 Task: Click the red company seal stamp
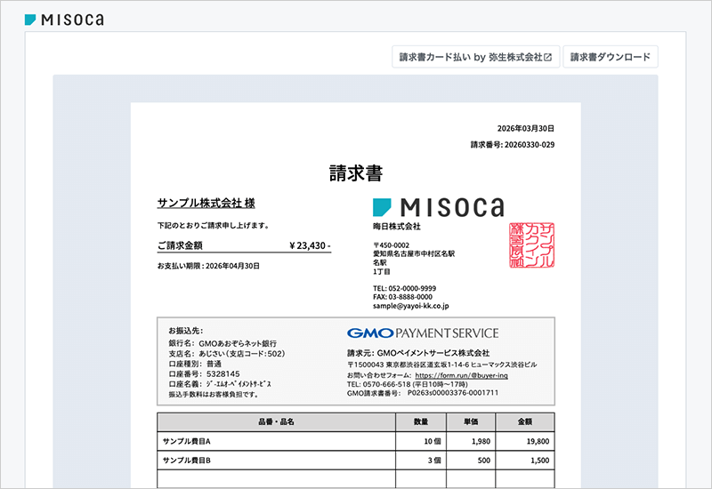tap(525, 246)
